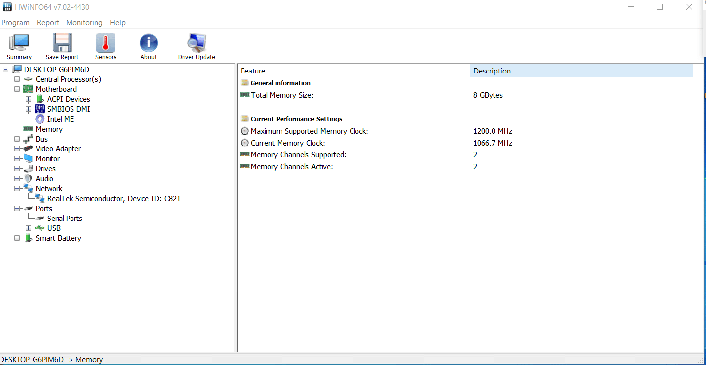Select Memory Channels Supported row
The height and width of the screenshot is (365, 706).
point(466,155)
